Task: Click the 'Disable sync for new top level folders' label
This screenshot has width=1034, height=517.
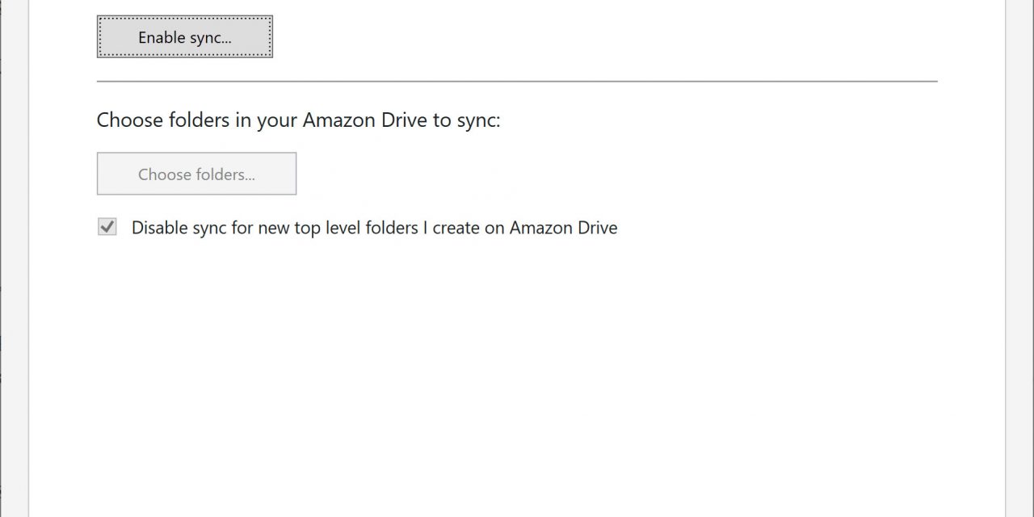Action: click(x=374, y=228)
